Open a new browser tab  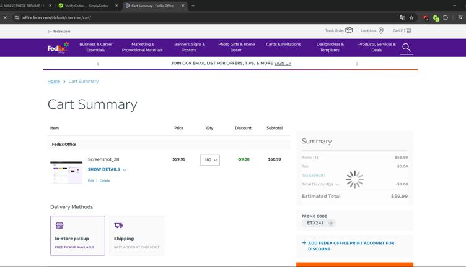pyautogui.click(x=193, y=6)
